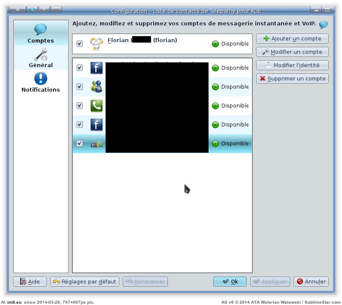Click the Google Talk account icon
This screenshot has width=342, height=305.
tap(97, 144)
